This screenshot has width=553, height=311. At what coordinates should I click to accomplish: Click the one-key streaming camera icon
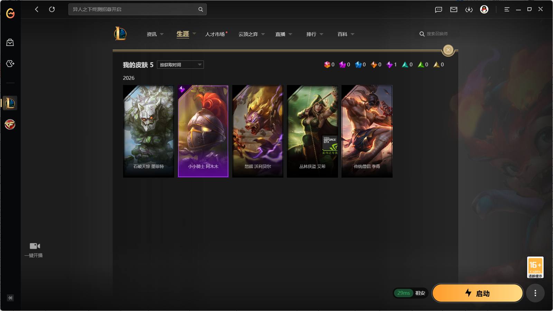(35, 246)
